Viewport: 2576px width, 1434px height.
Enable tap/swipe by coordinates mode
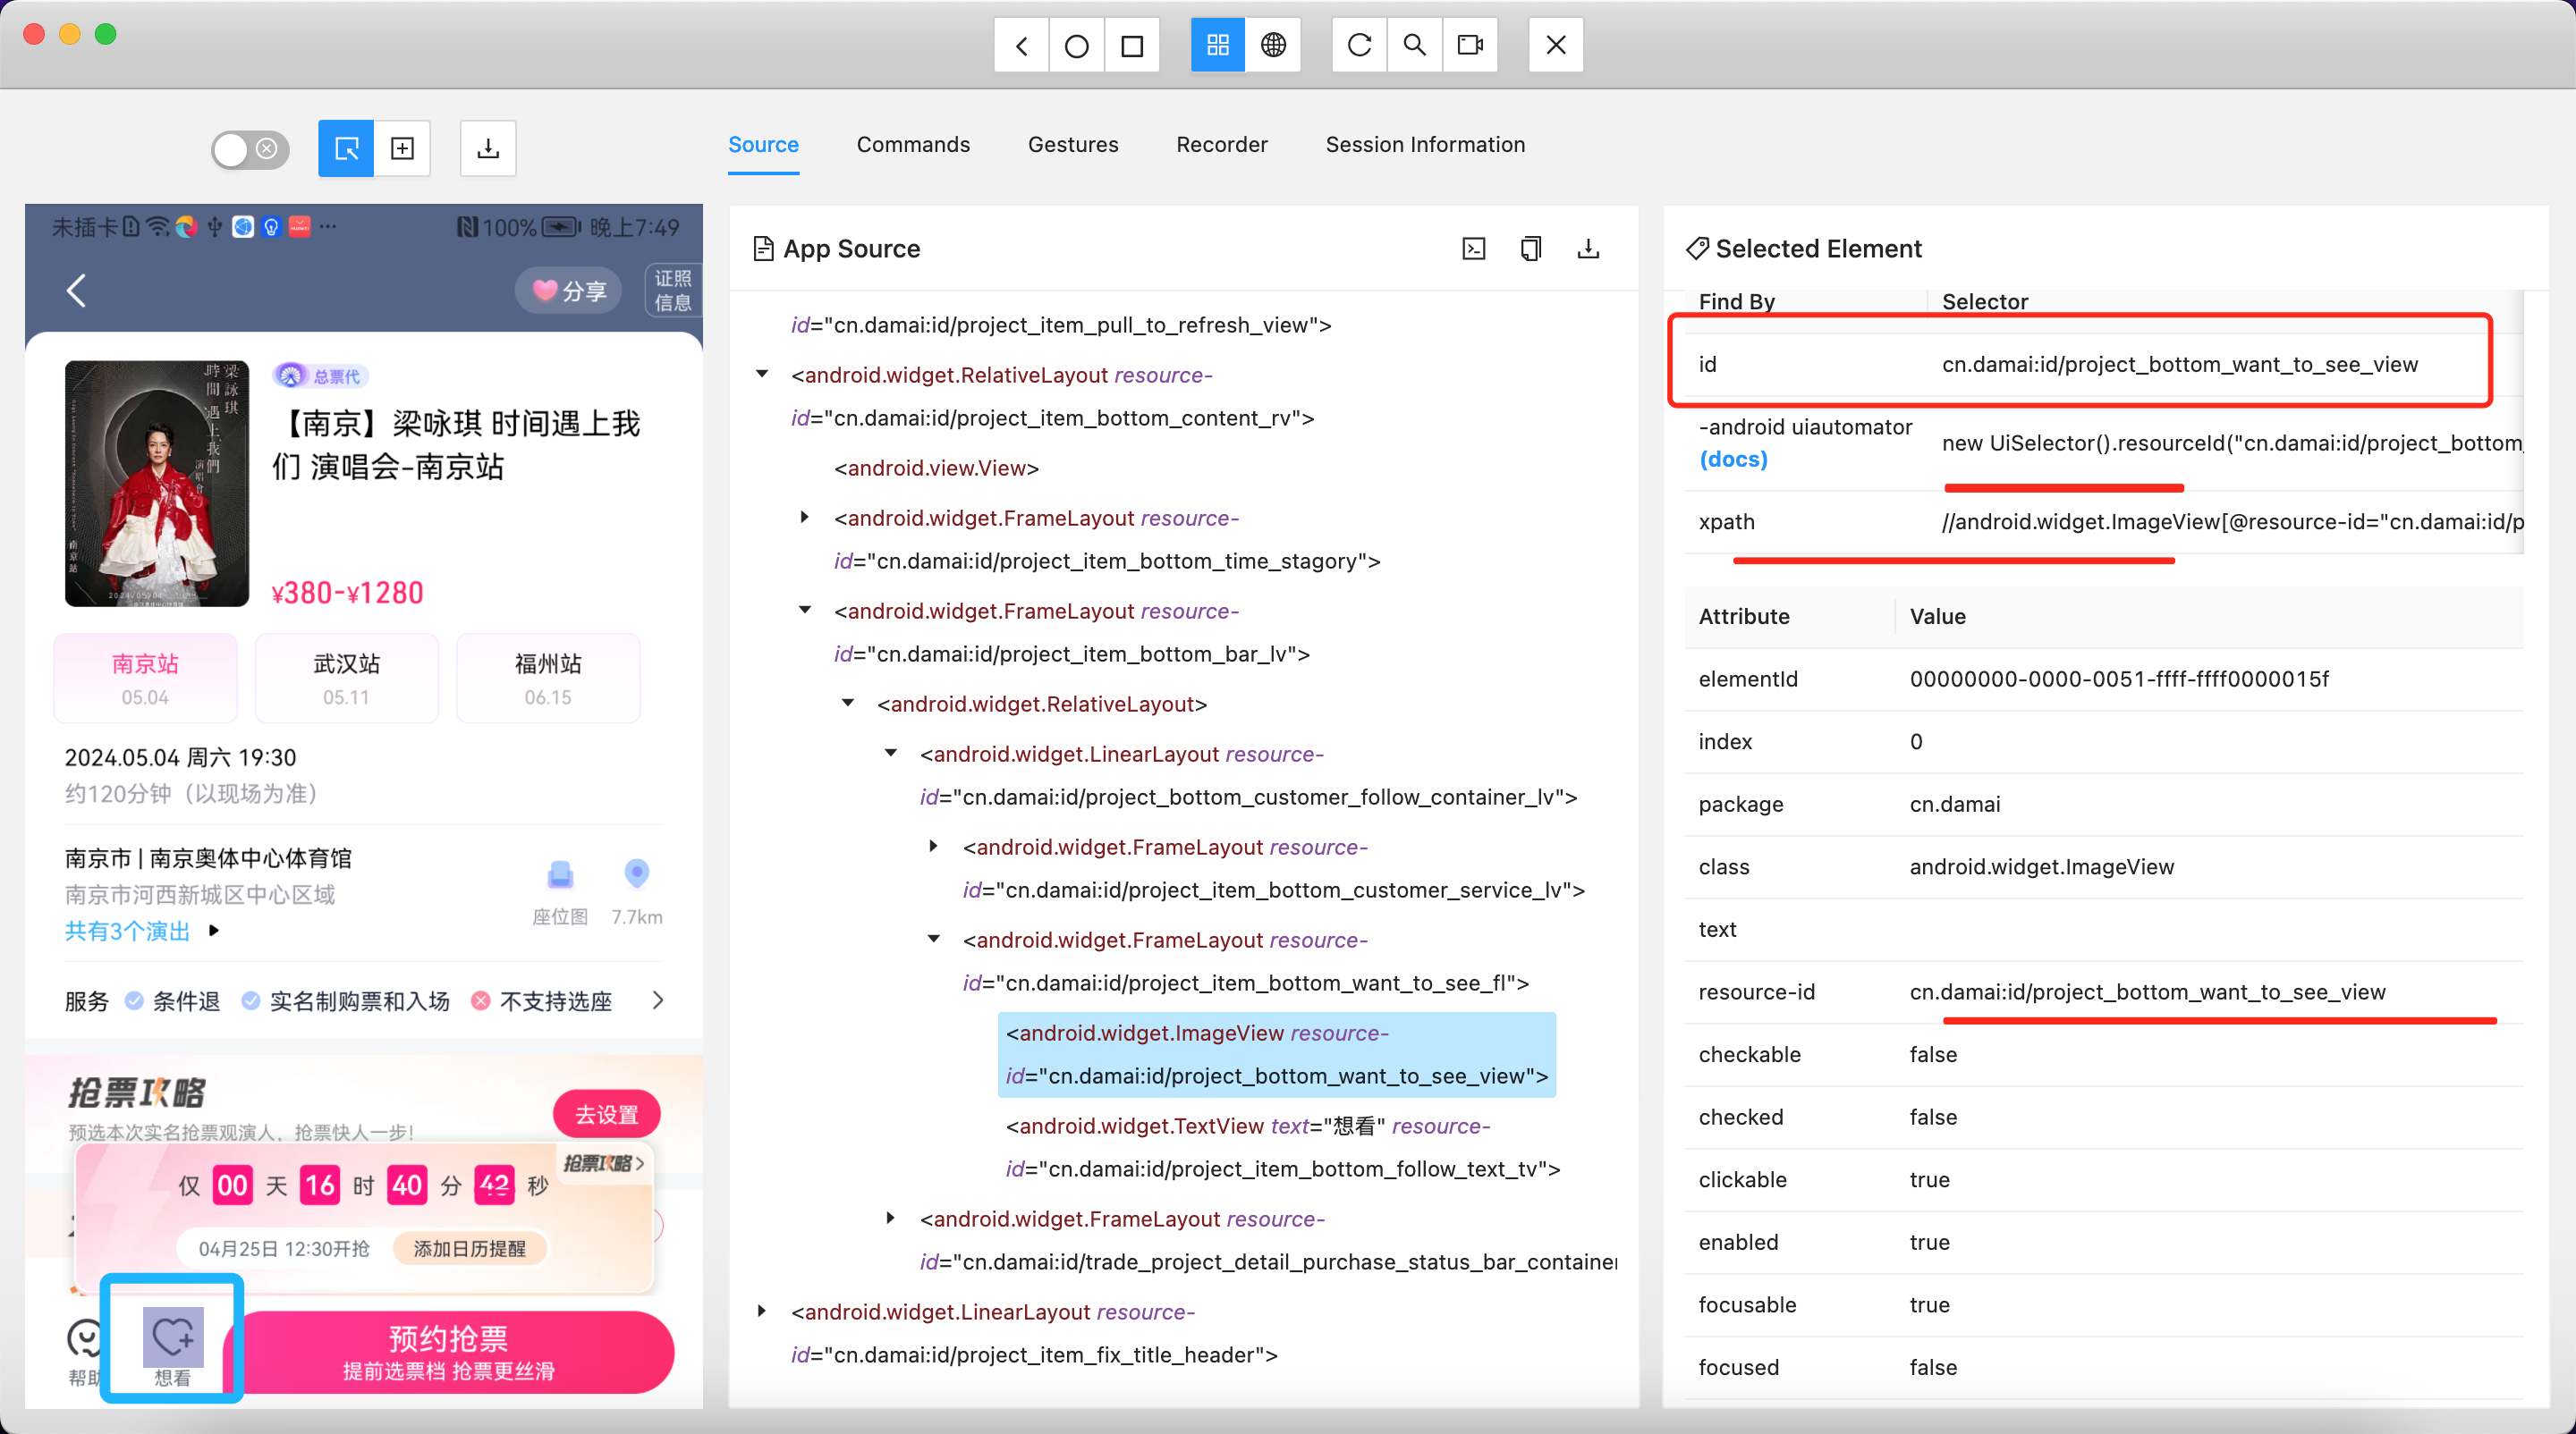(402, 149)
